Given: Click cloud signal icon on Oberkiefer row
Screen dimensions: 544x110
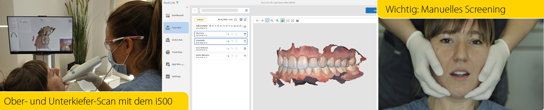Looking at the screenshot, I should [x=232, y=34].
